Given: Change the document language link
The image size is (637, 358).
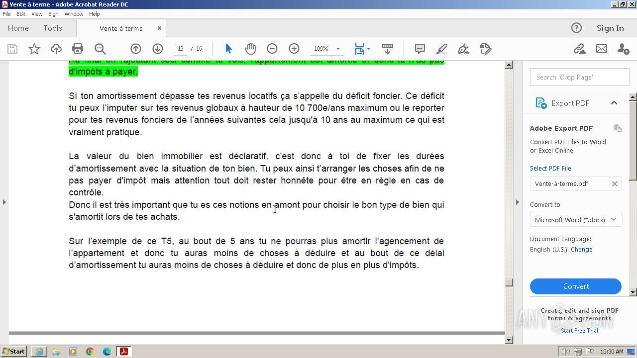Looking at the screenshot, I should [581, 250].
